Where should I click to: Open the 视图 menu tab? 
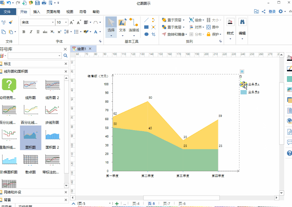70,11
